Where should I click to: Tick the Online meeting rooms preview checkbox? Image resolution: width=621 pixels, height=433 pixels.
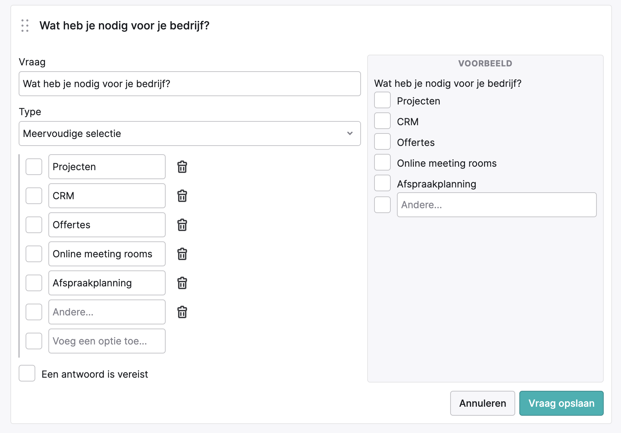382,162
